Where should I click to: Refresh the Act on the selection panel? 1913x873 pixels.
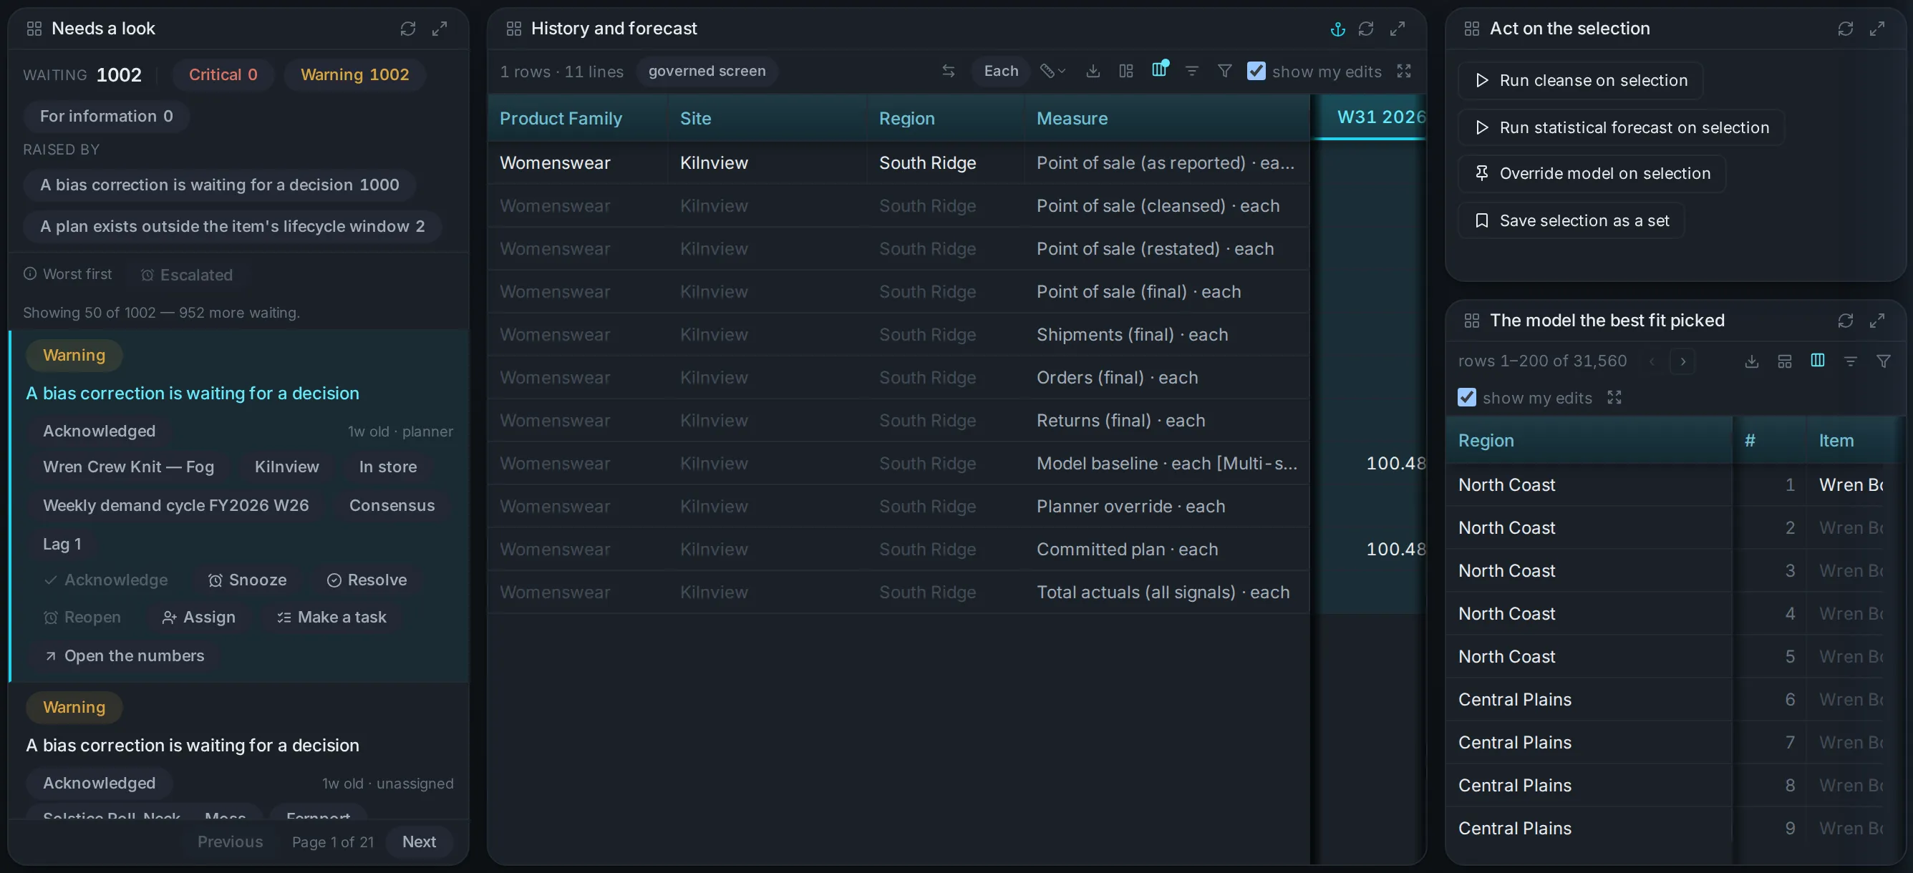pos(1846,29)
